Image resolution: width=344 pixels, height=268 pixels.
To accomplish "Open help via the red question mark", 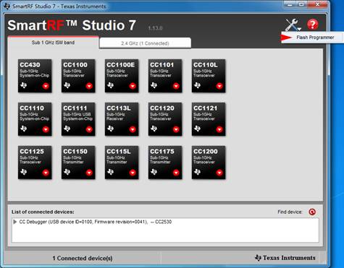I will click(313, 25).
